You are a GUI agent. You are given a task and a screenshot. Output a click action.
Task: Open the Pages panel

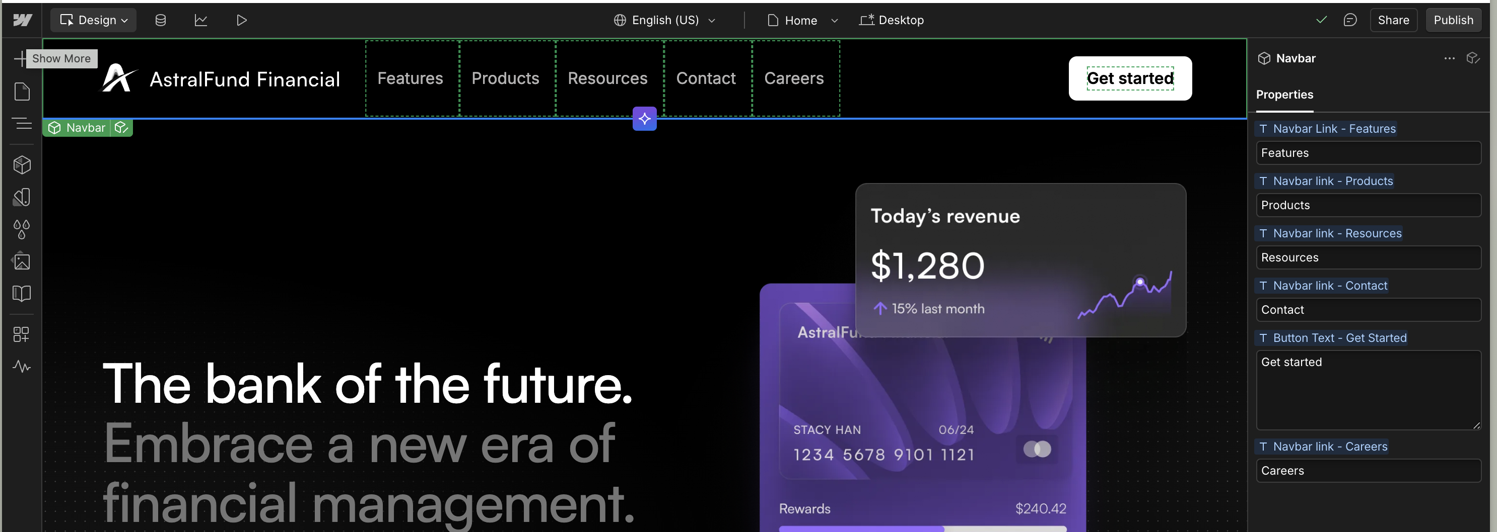22,91
